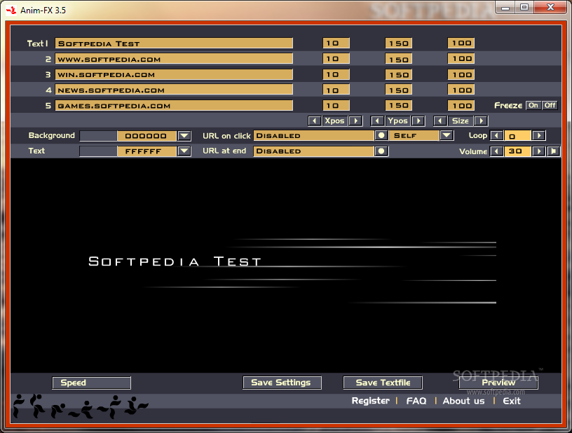Click Text 1 field Softpedia Test
Viewport: 572px width, 433px height.
tap(174, 43)
